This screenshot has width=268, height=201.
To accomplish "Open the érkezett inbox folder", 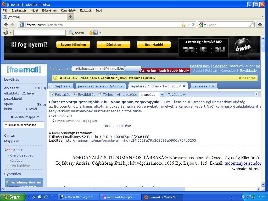I will point(11,88).
